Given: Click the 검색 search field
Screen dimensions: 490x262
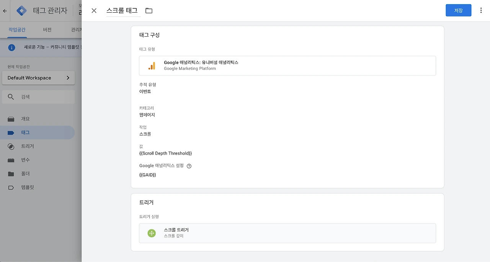Looking at the screenshot, I should [38, 97].
